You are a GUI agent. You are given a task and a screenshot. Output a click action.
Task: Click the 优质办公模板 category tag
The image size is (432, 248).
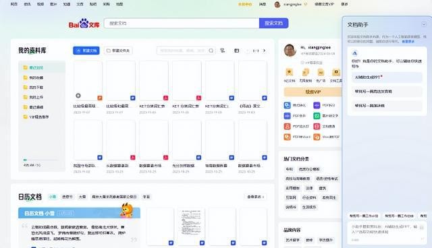point(309,169)
